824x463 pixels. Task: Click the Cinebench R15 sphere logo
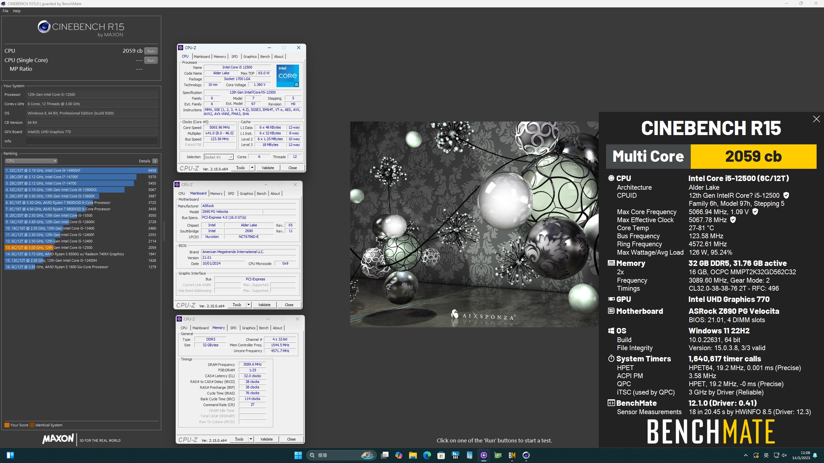(x=44, y=27)
